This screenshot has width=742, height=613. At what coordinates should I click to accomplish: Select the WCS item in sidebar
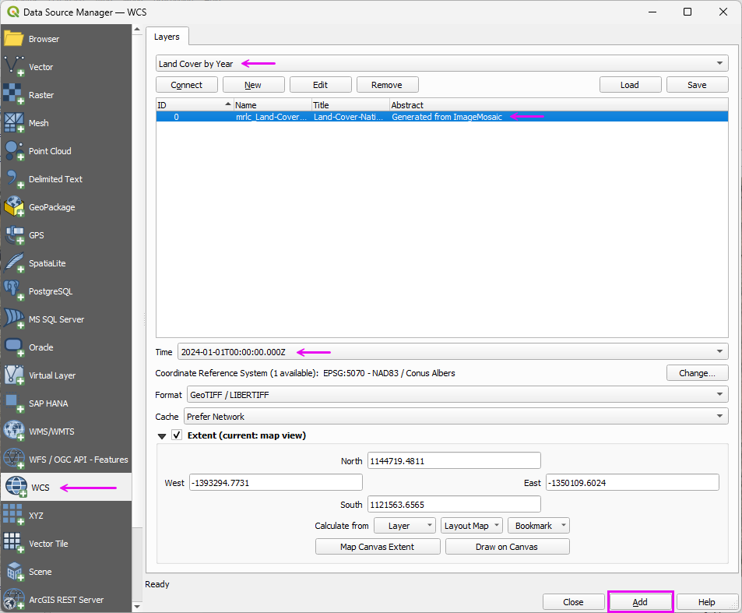[x=40, y=488]
